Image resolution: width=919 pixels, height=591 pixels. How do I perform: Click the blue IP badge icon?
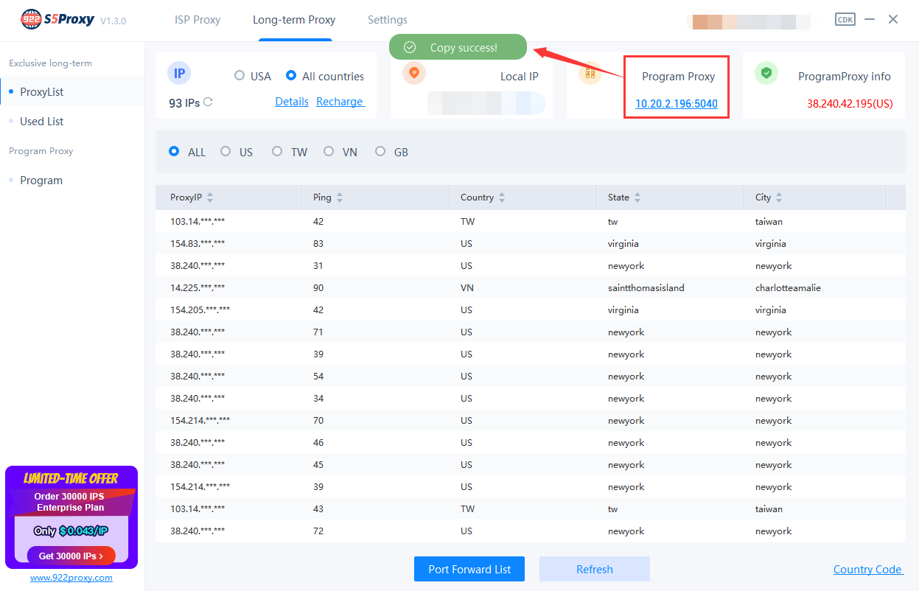tap(180, 73)
